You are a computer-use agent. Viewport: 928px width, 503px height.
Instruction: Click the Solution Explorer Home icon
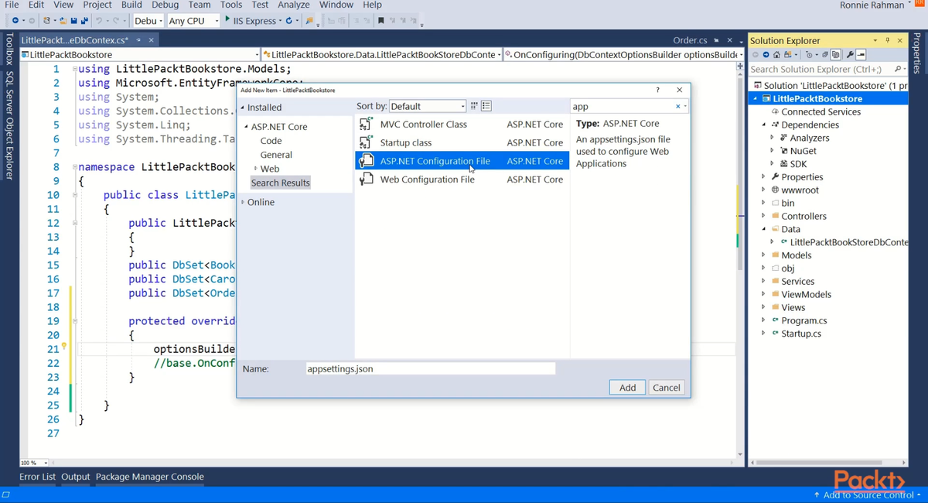(x=777, y=55)
